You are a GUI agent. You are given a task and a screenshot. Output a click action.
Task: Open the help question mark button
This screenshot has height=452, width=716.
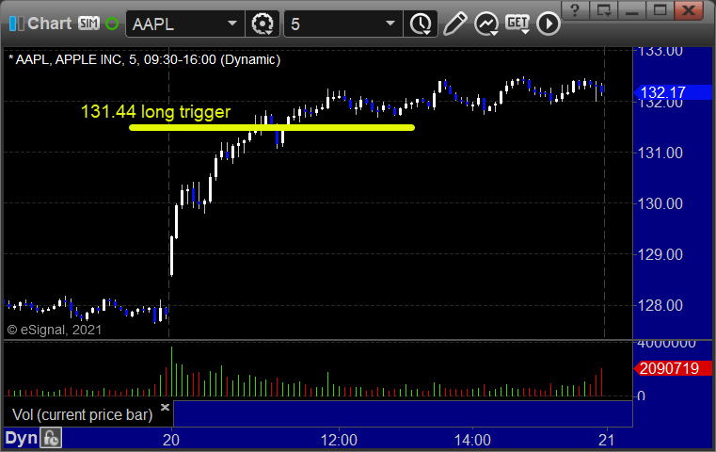click(x=575, y=10)
